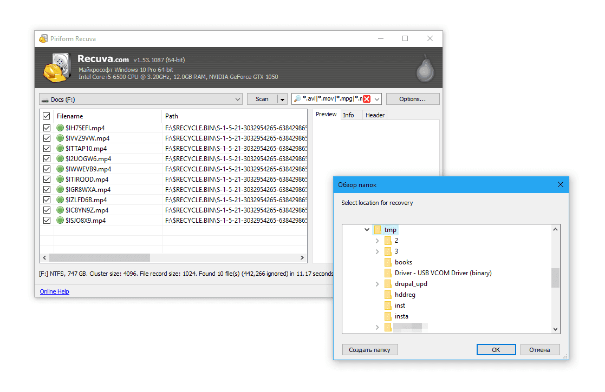605x392 pixels.
Task: Toggle the select-all checkbox in Filename header
Action: [x=46, y=116]
